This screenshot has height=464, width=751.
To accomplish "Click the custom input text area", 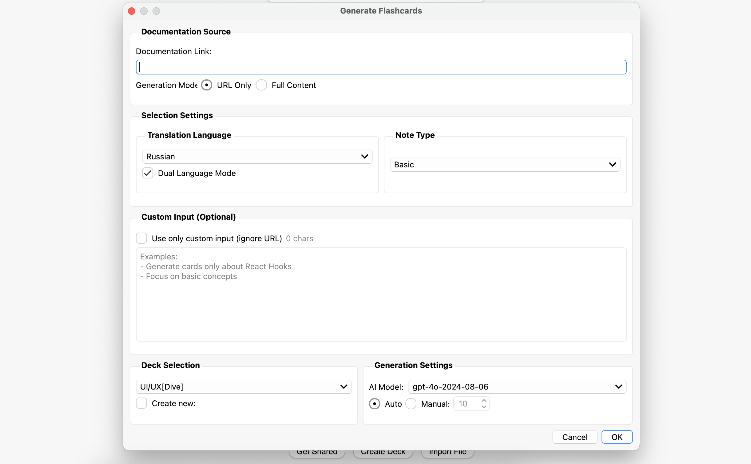I will tap(381, 294).
